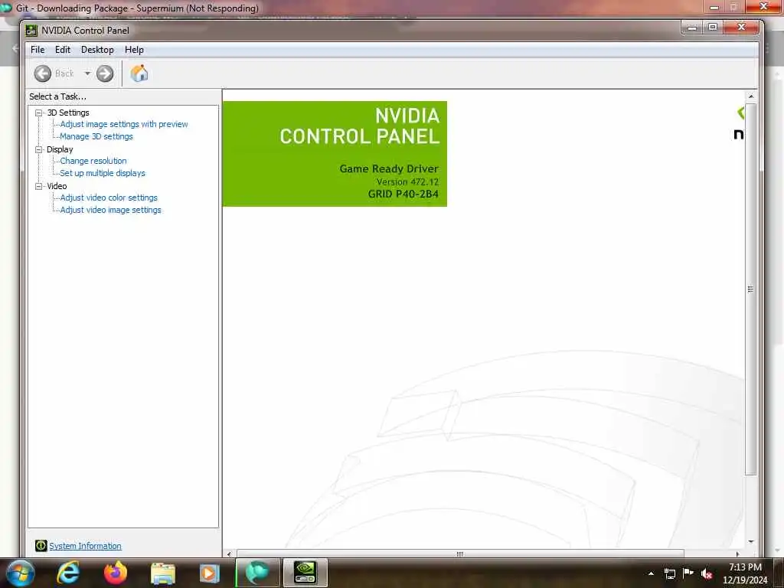784x588 pixels.
Task: Click the muted volume tray icon
Action: (707, 574)
